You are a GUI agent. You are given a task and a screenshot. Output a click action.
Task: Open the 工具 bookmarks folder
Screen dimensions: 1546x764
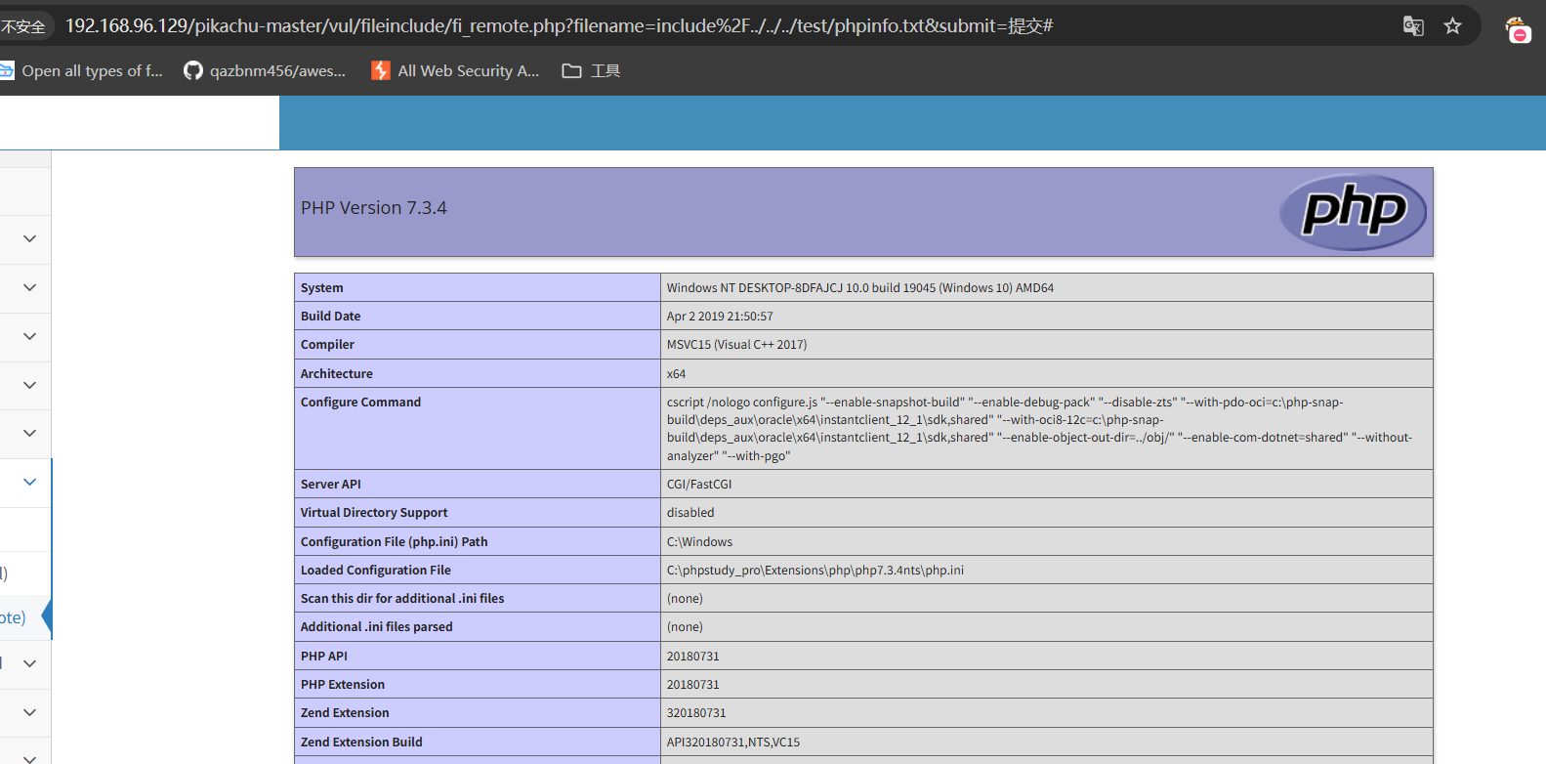[591, 70]
